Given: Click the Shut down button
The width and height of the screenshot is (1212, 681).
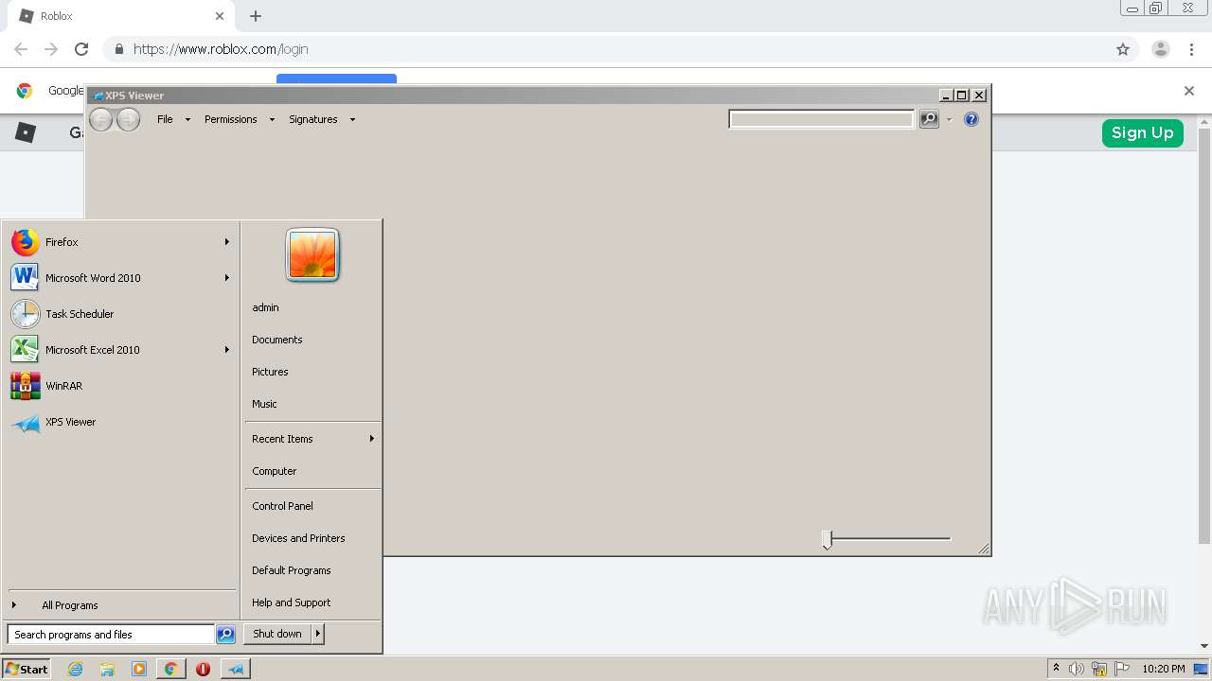Looking at the screenshot, I should [x=277, y=634].
